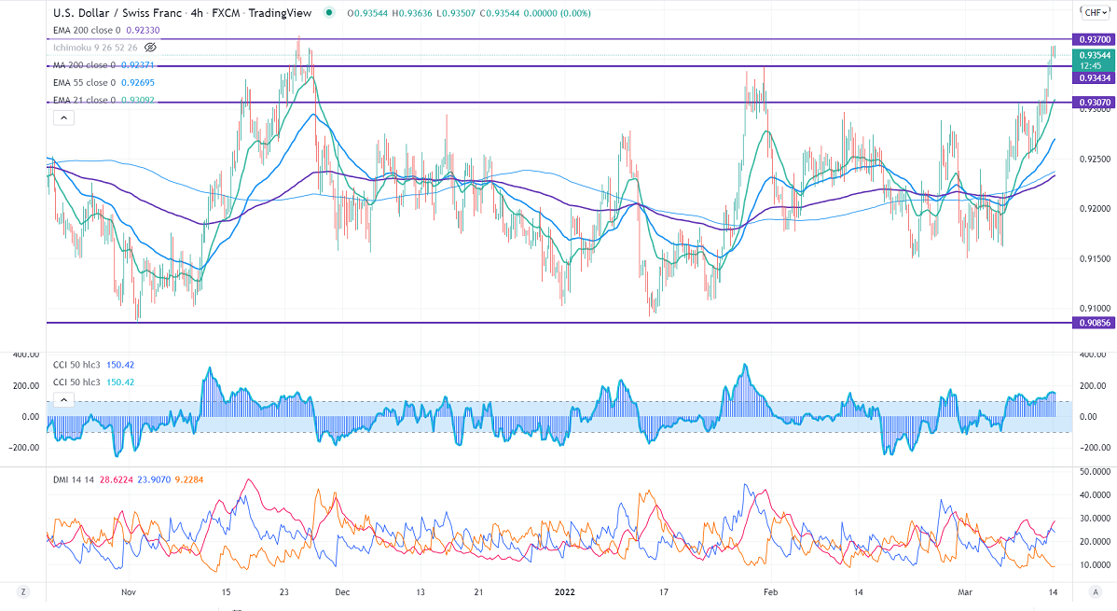
Task: Open the CHF currency dropdown
Action: (x=1094, y=12)
